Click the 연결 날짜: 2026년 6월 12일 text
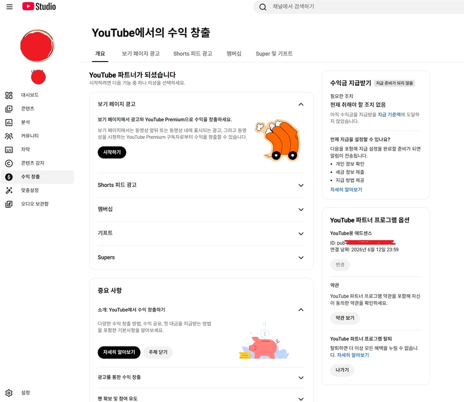 coord(364,250)
